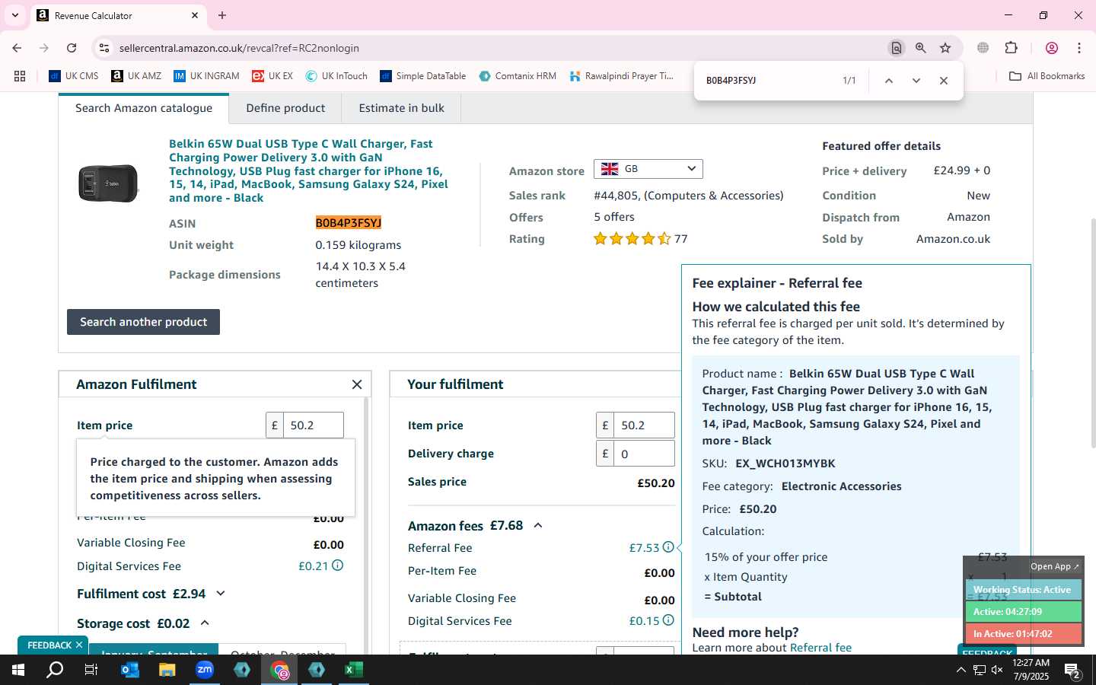Open the Apps grid in the bookmarks bar

point(20,76)
